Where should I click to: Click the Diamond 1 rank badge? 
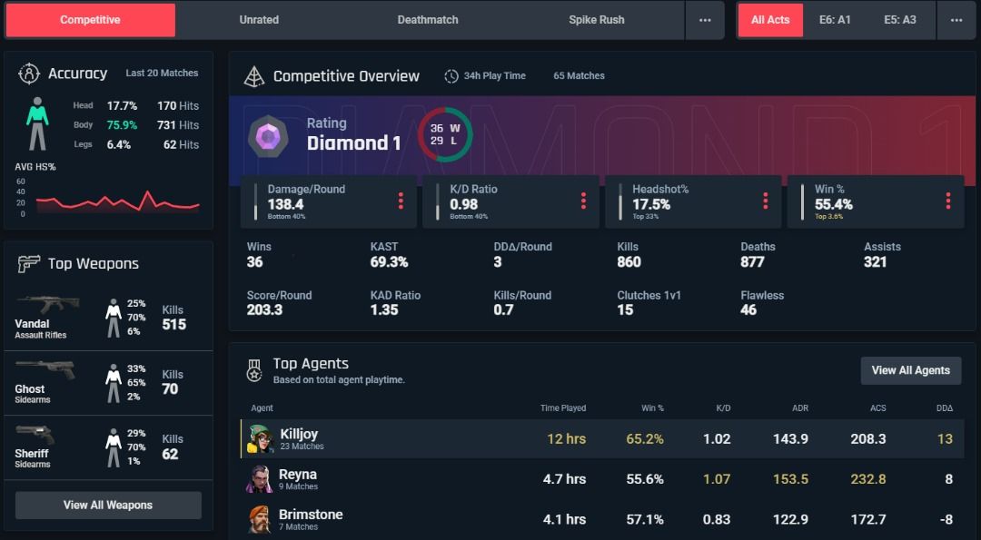tap(268, 135)
